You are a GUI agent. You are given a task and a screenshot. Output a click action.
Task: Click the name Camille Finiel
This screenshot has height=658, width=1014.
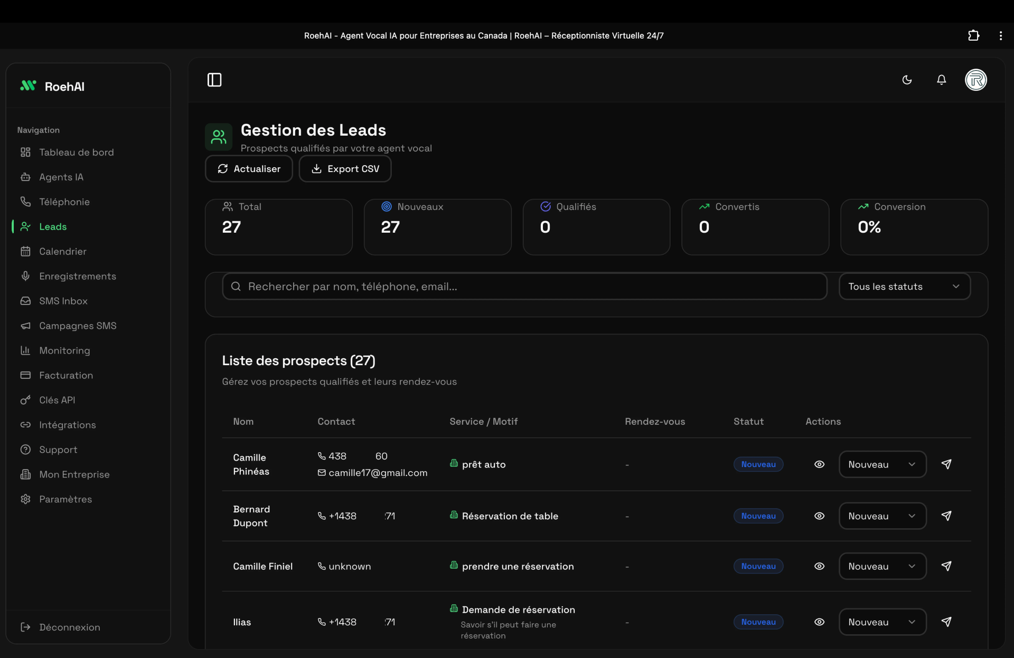pyautogui.click(x=263, y=566)
